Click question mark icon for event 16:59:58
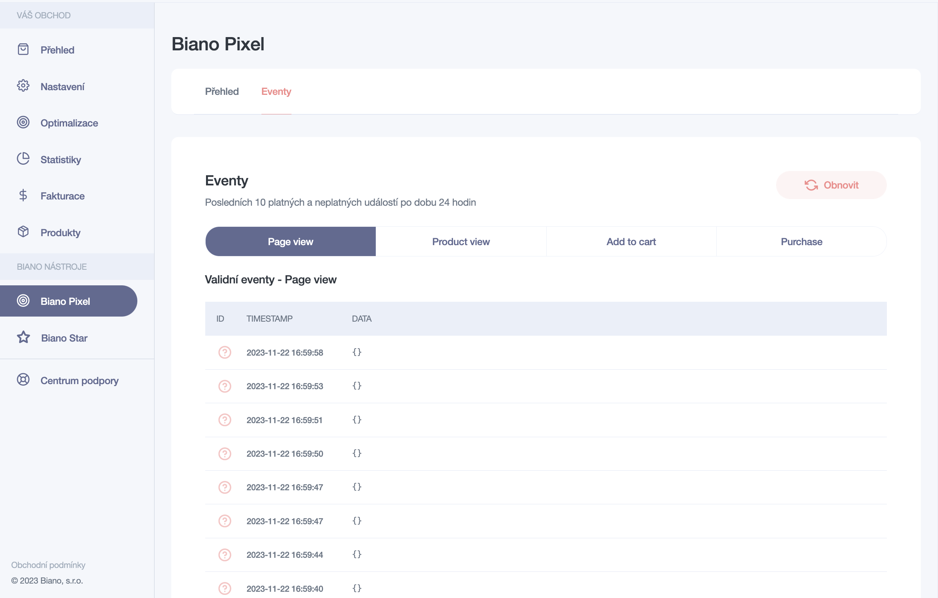 pos(225,352)
